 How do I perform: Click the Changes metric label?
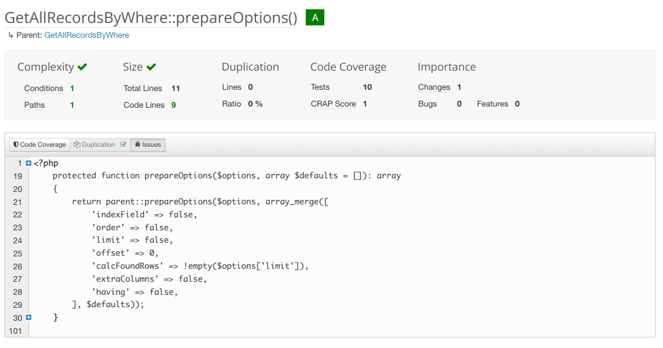(434, 87)
